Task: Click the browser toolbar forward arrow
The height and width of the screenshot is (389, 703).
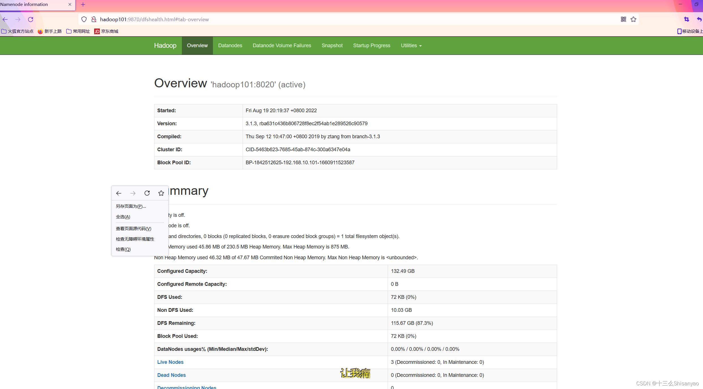Action: pyautogui.click(x=18, y=19)
